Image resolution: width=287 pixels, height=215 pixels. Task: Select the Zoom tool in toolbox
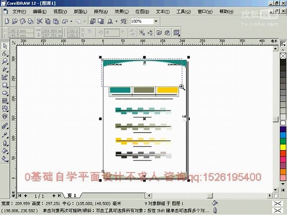[5, 61]
